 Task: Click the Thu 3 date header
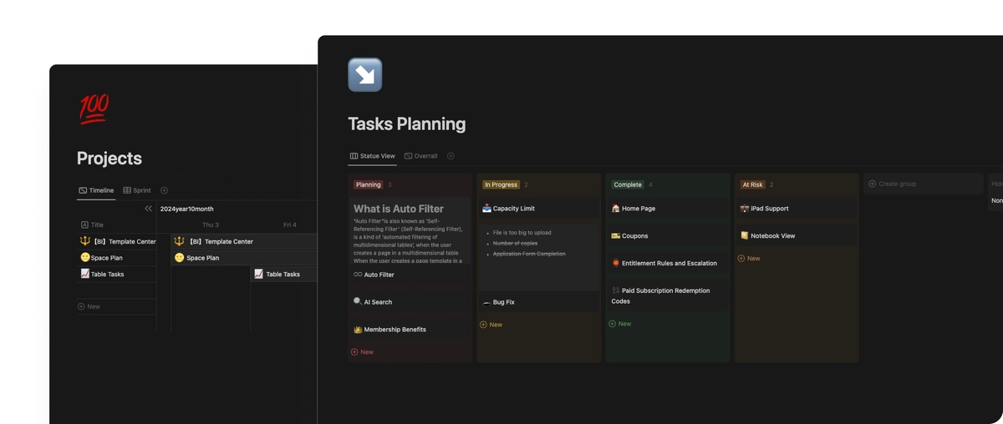211,225
